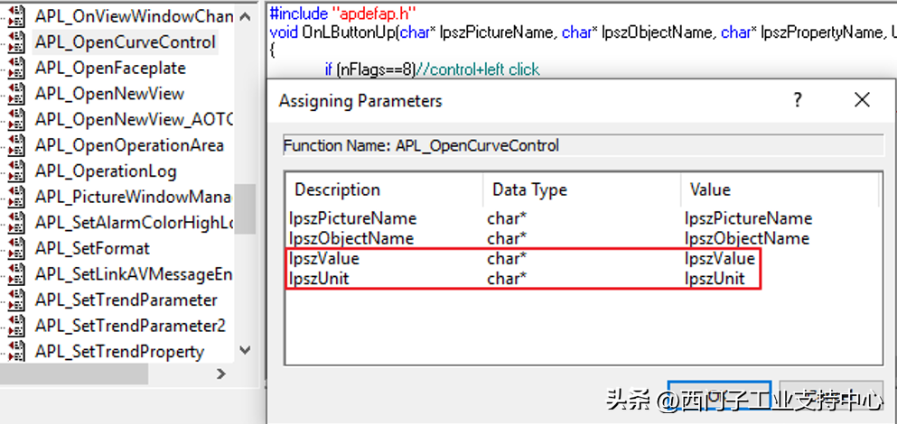Click the function icon beside APL_OpenCurveControl
The width and height of the screenshot is (897, 424).
(15, 42)
